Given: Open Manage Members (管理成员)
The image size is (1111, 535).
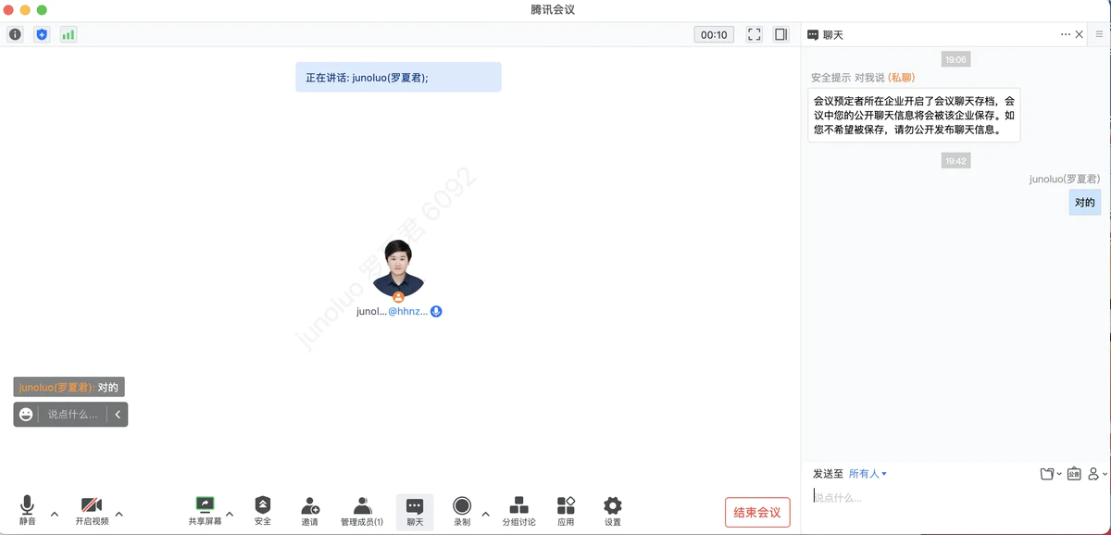Looking at the screenshot, I should pos(362,510).
